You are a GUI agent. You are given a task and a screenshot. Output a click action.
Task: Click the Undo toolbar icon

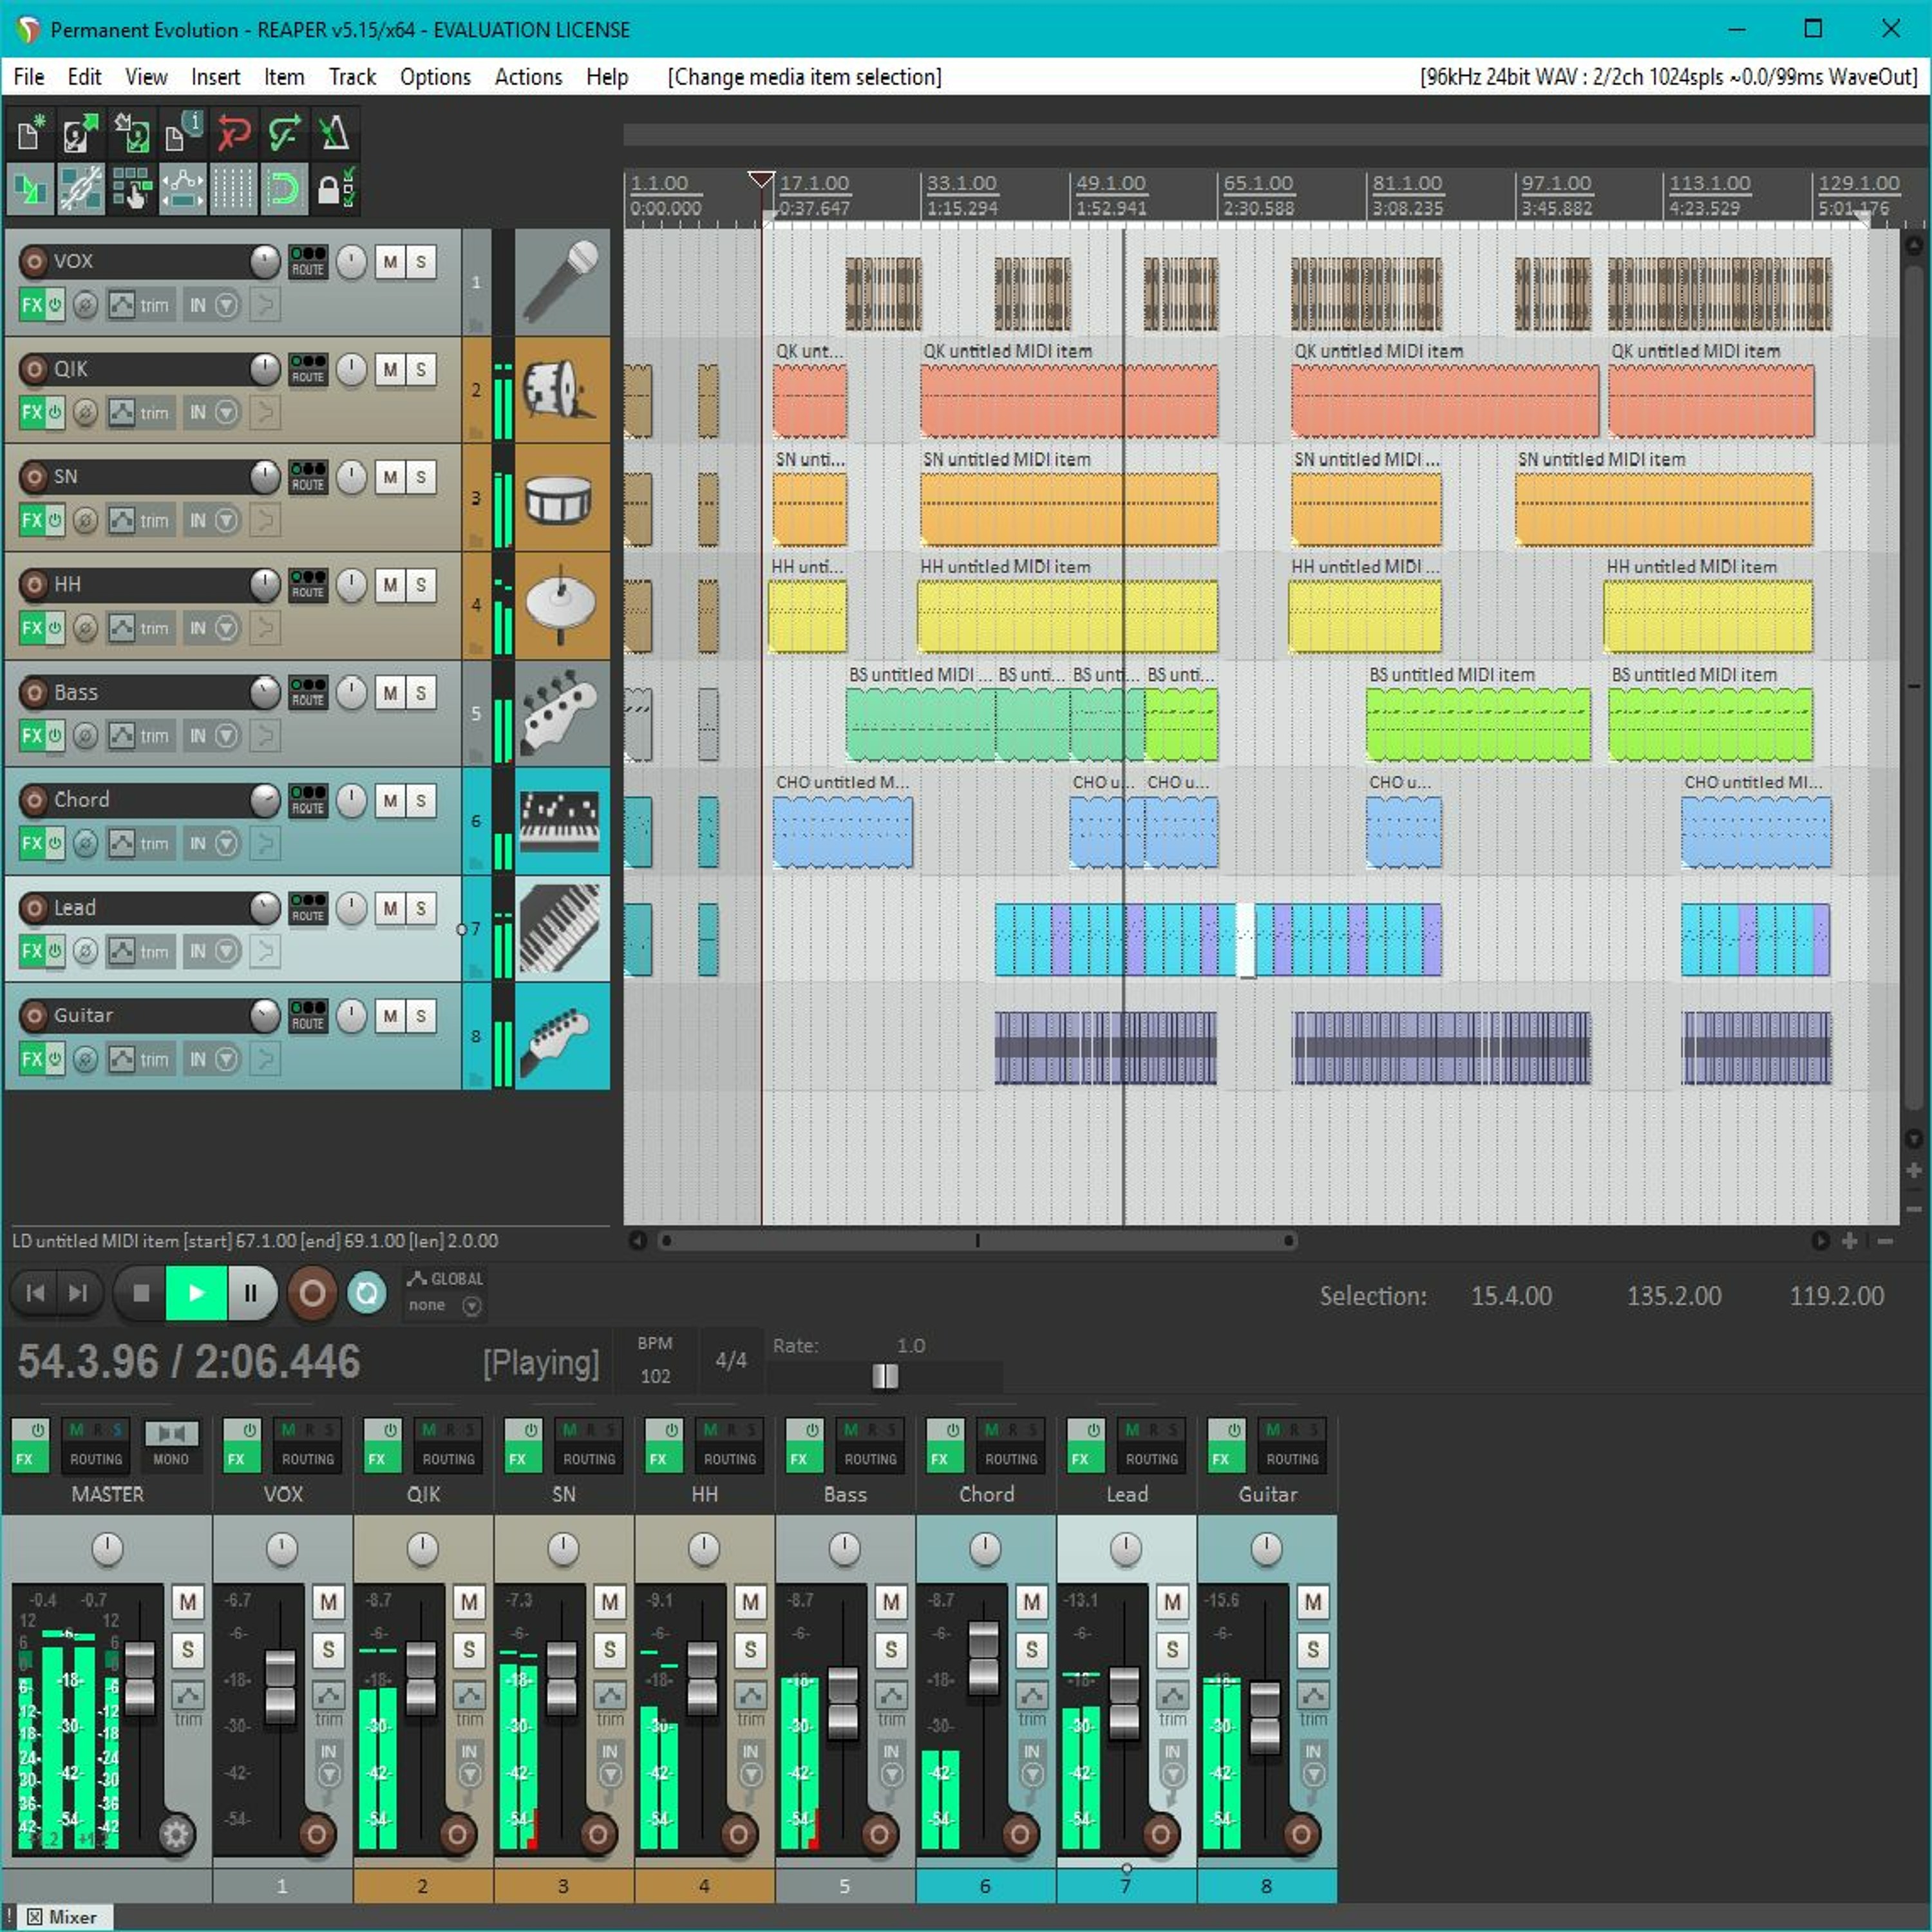(233, 134)
